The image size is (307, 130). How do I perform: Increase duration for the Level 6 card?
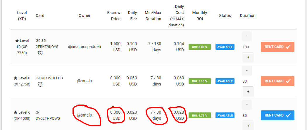click(x=248, y=126)
